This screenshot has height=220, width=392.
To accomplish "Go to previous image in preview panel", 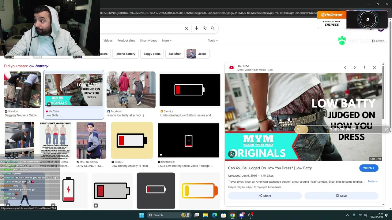I will (x=345, y=68).
